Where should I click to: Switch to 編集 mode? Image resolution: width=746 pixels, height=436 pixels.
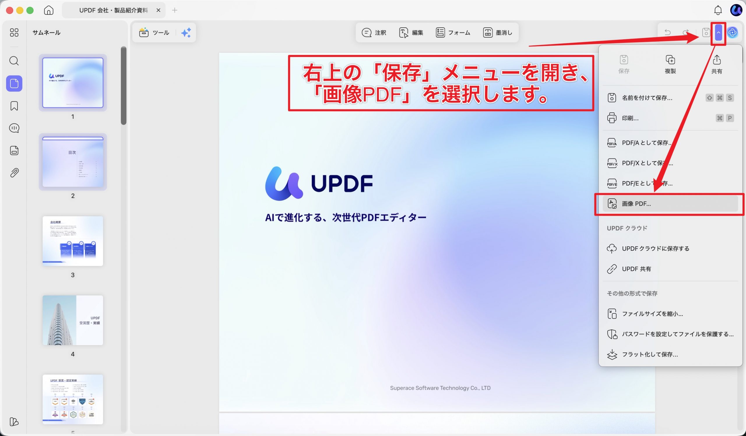point(411,33)
